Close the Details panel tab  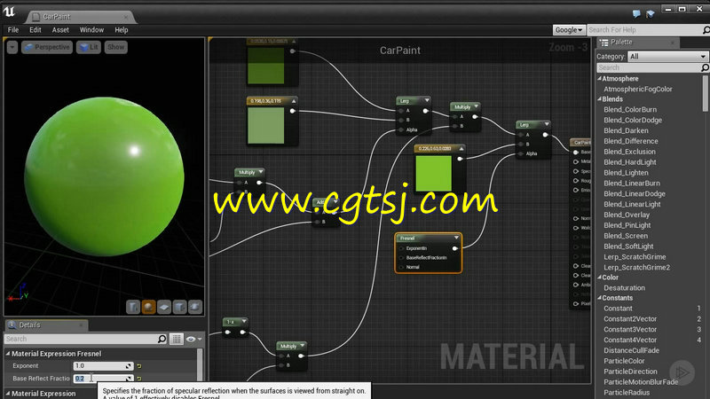(81, 325)
